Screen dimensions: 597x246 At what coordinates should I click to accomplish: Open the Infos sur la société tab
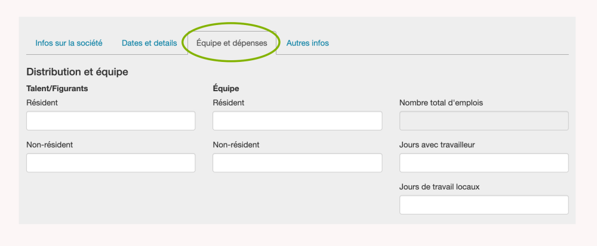[x=69, y=43]
